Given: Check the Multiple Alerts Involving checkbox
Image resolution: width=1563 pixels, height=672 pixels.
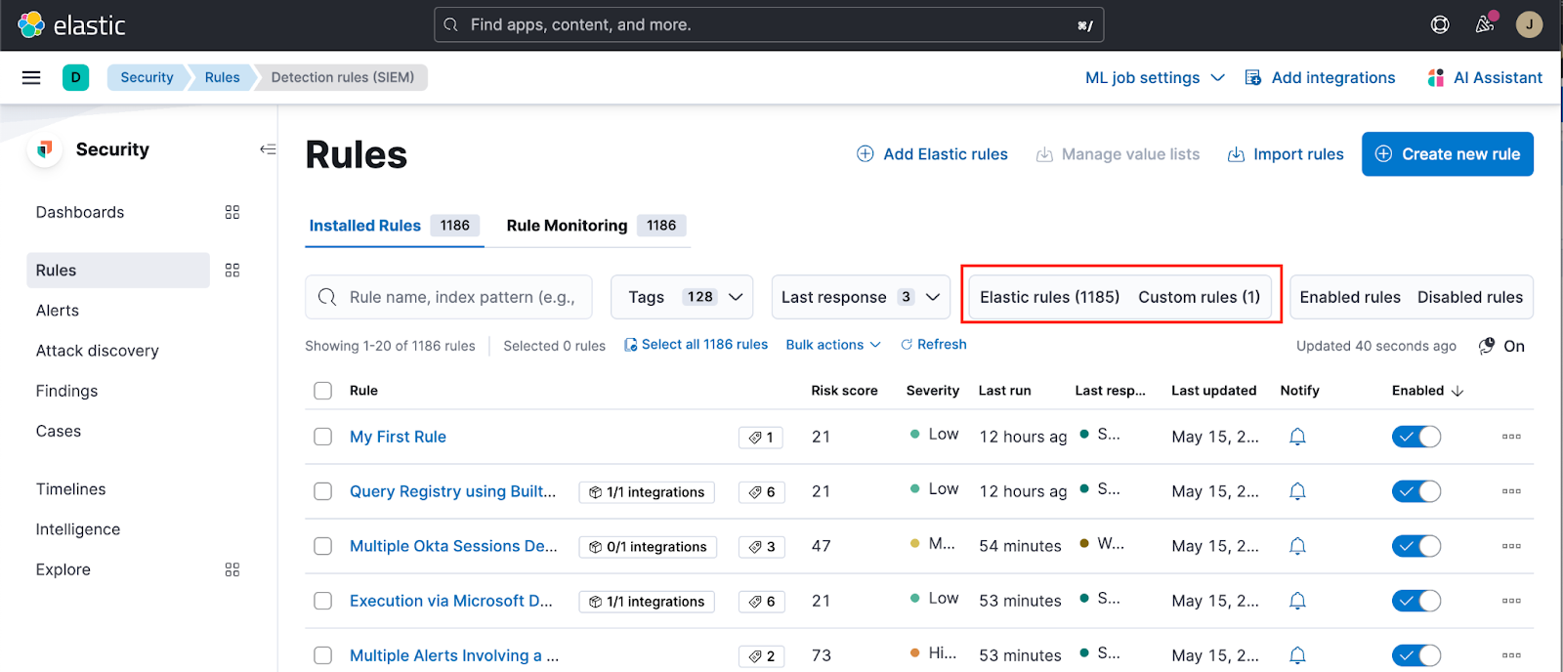Looking at the screenshot, I should coord(323,655).
